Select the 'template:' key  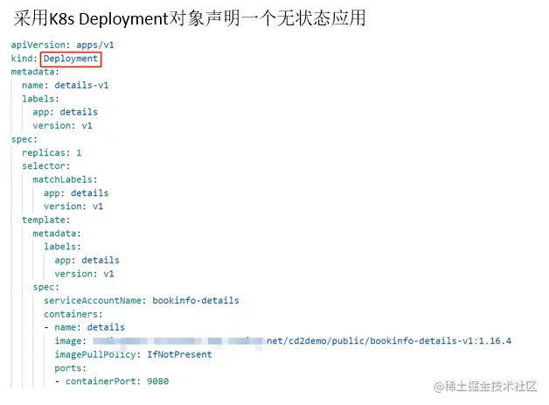(45, 220)
